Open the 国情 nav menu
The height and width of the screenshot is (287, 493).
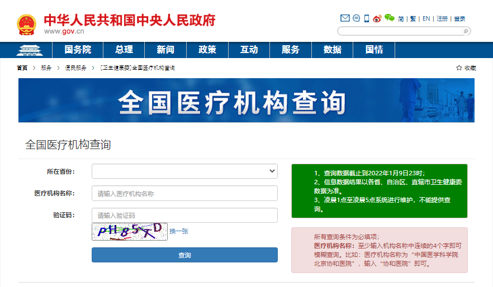click(x=374, y=50)
